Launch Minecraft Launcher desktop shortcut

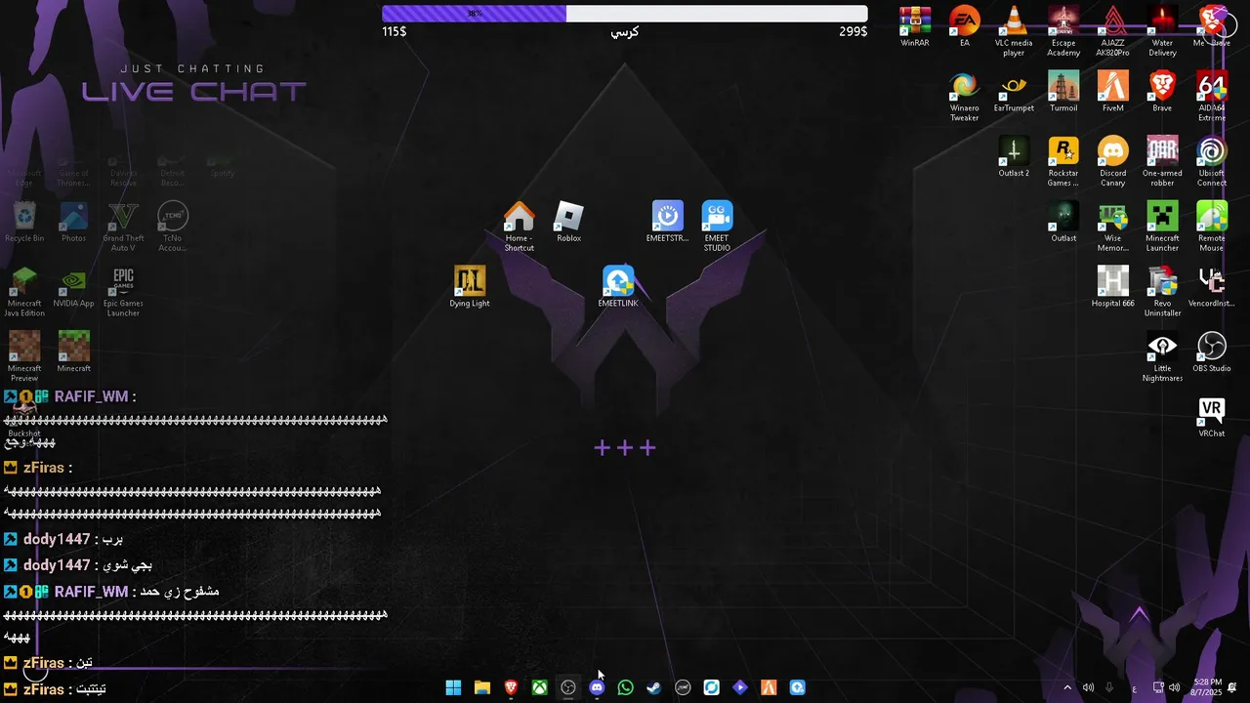tap(1162, 227)
